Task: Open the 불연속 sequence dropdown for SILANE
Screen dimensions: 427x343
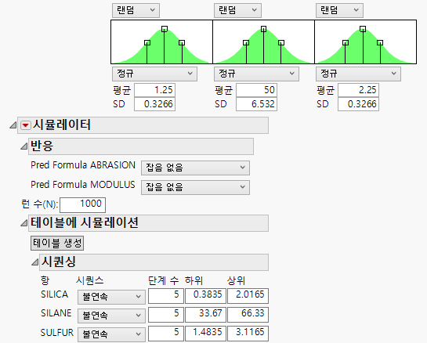Action: point(111,316)
